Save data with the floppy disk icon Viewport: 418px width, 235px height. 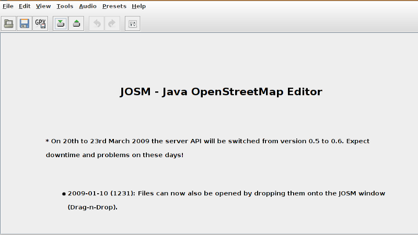point(24,23)
